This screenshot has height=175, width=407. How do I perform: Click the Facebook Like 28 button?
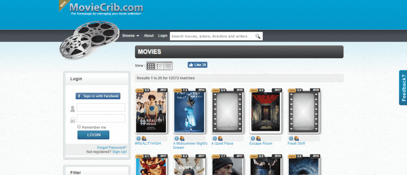click(198, 65)
